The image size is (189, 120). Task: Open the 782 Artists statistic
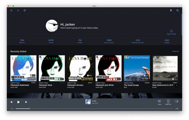pyautogui.click(x=80, y=41)
